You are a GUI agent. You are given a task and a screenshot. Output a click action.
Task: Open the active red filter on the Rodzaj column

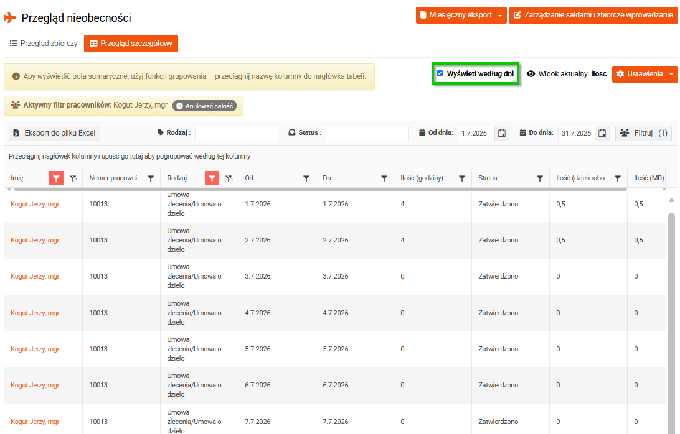pyautogui.click(x=212, y=178)
